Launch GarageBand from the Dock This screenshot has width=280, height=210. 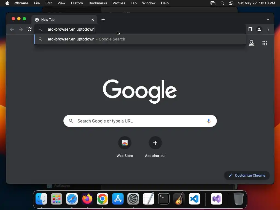click(x=179, y=199)
